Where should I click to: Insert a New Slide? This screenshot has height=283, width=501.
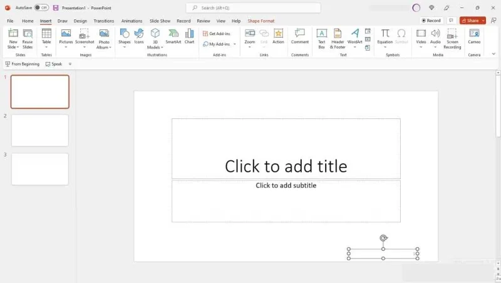click(13, 39)
